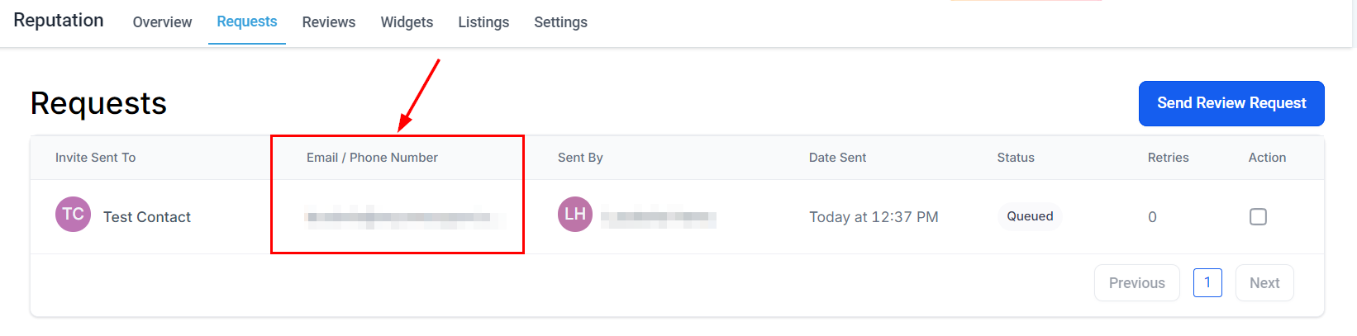
Task: Select page 1 in pagination
Action: [1207, 283]
